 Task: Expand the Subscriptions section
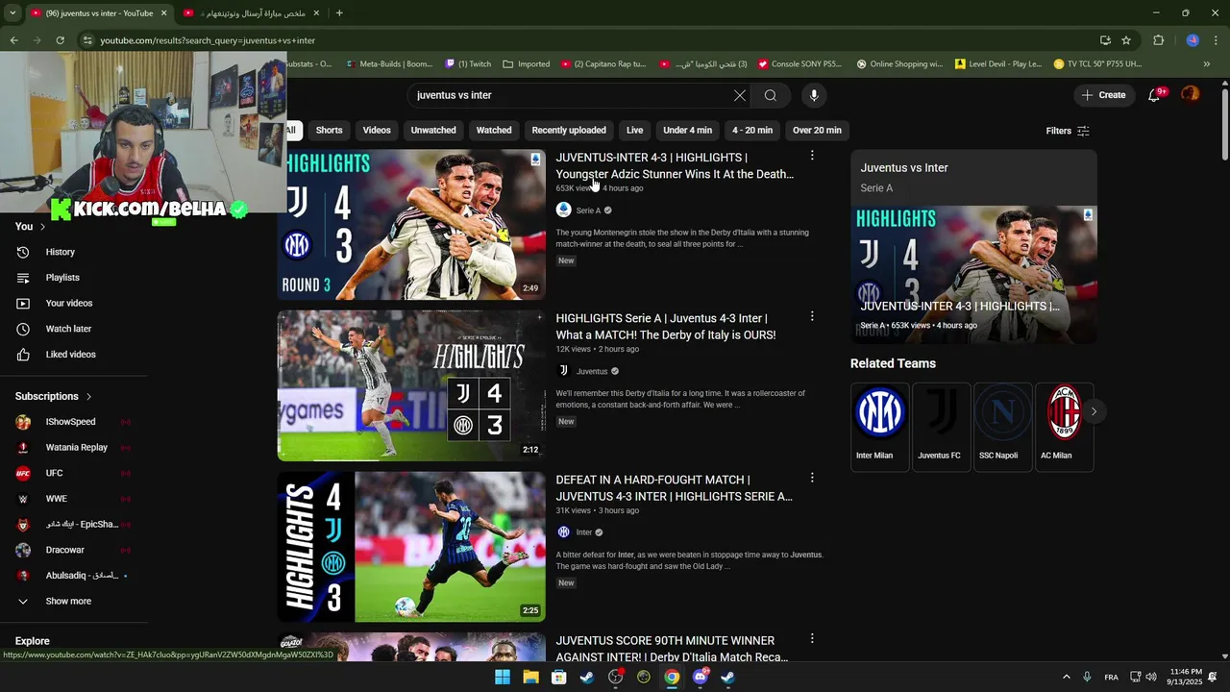coord(54,396)
